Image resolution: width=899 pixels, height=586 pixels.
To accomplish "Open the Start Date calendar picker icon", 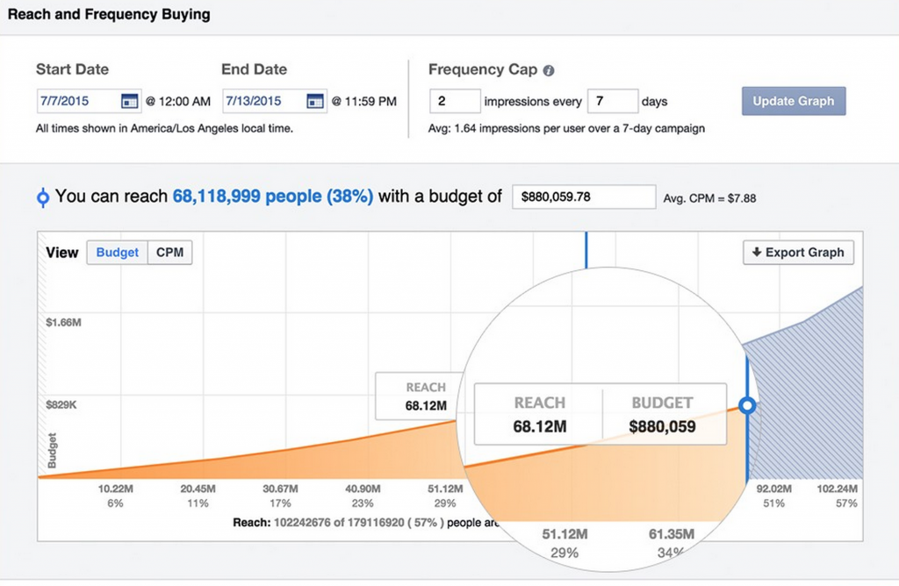I will click(130, 102).
